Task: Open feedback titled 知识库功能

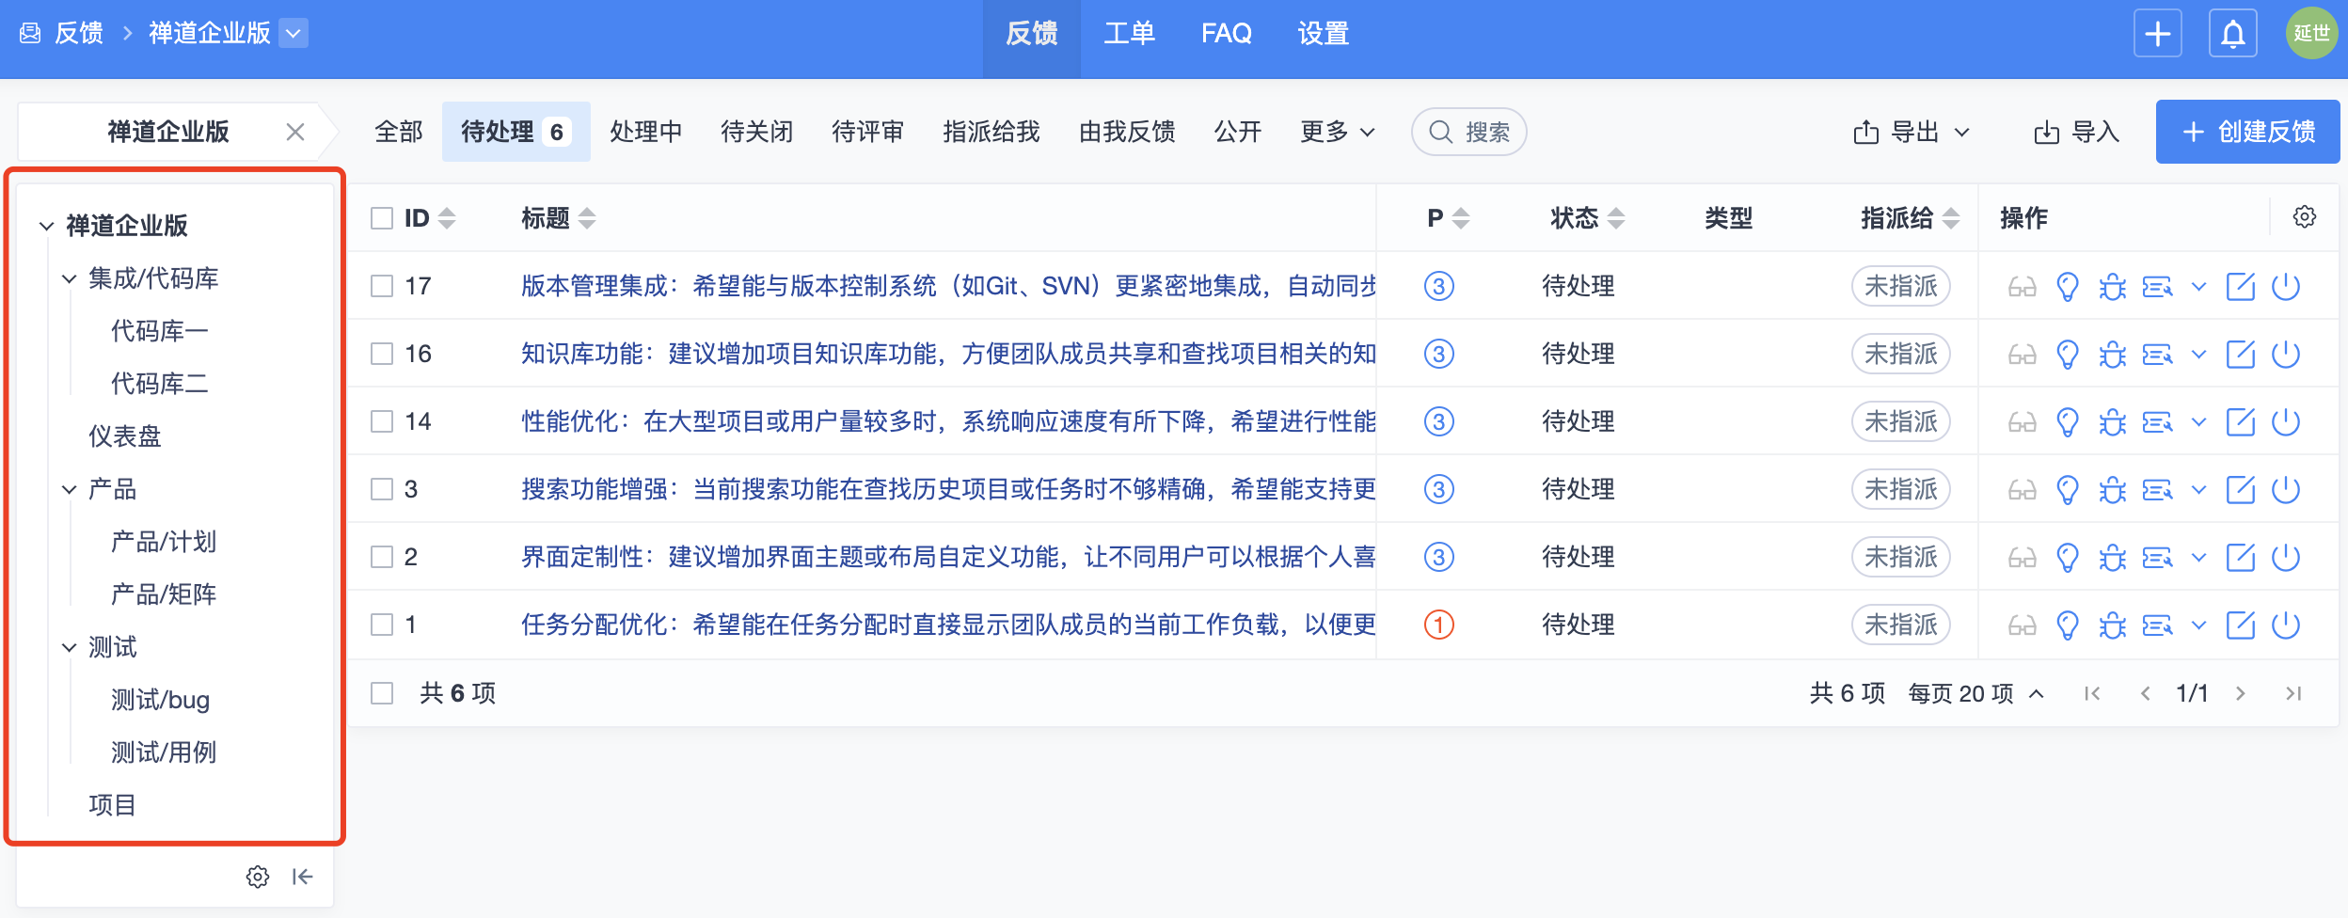Action: 948,354
